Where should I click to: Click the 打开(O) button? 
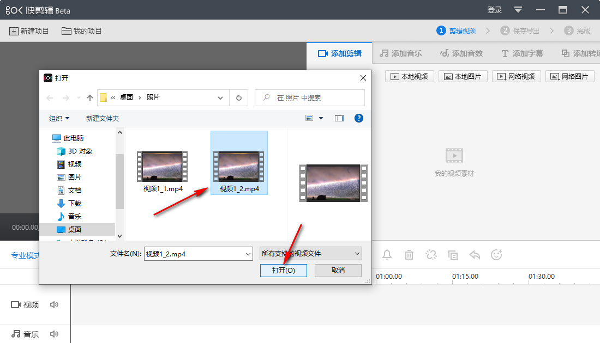pos(284,271)
